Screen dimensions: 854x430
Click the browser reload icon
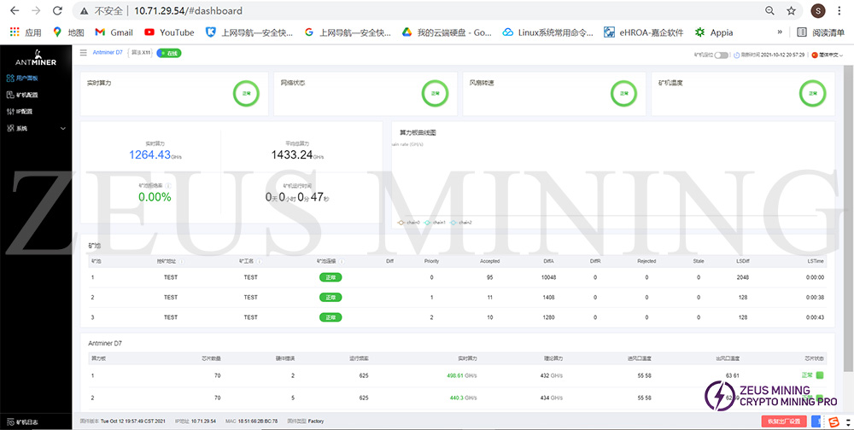point(56,11)
